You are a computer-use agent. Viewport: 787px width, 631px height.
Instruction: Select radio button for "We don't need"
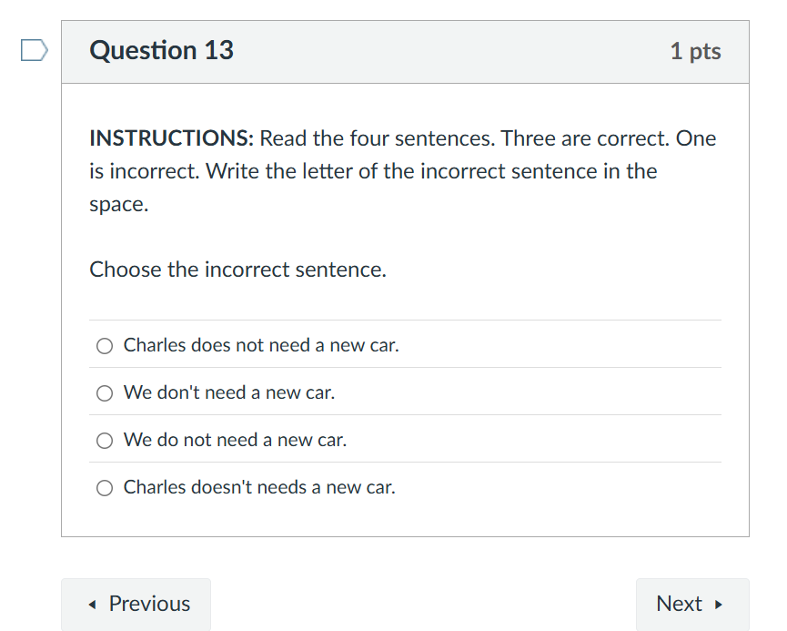pyautogui.click(x=105, y=393)
